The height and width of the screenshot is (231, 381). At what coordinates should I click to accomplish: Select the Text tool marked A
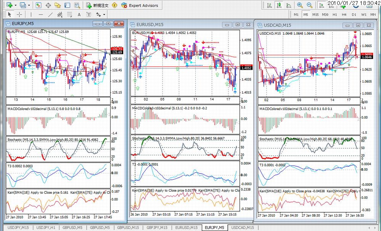79,14
